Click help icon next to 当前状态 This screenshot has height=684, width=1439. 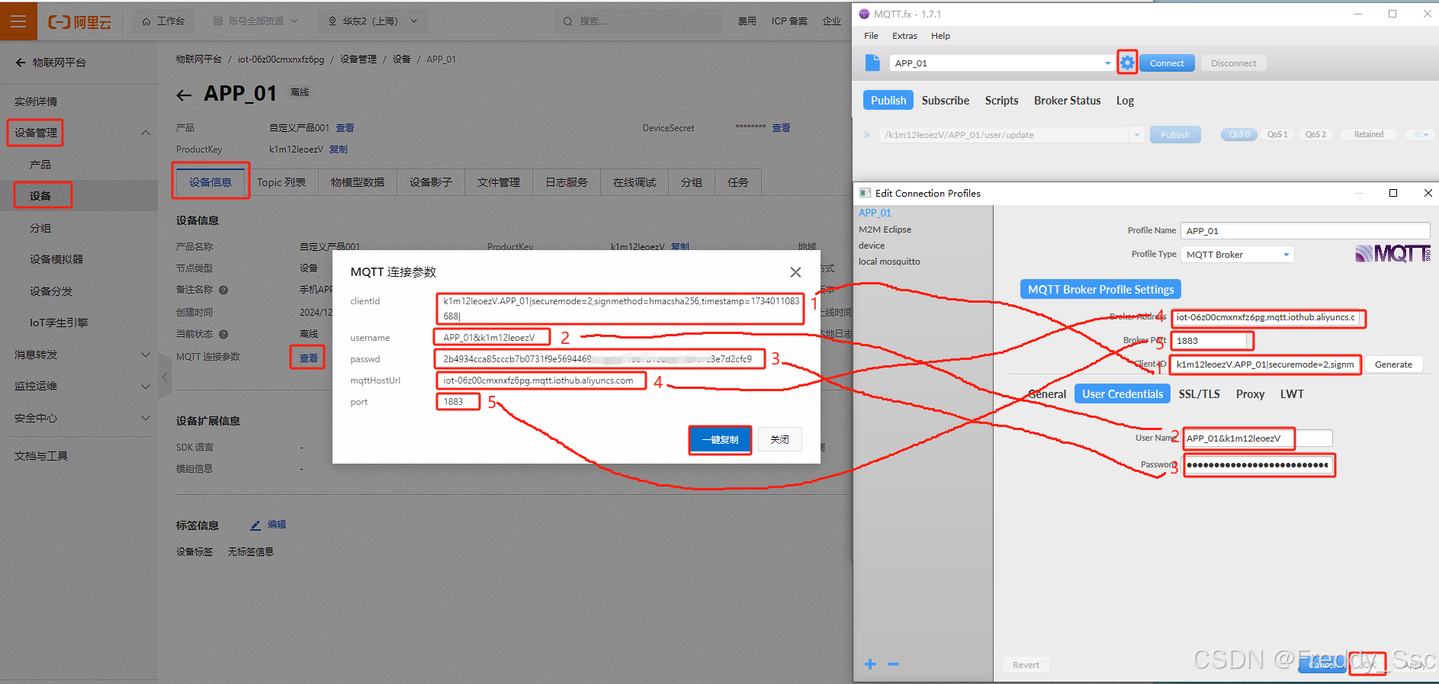223,334
